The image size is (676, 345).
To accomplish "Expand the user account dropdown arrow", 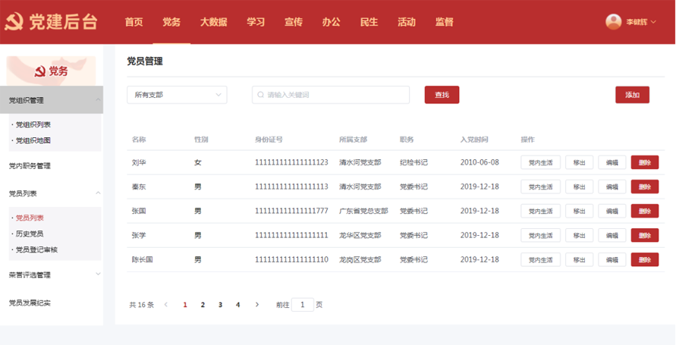I will 653,23.
